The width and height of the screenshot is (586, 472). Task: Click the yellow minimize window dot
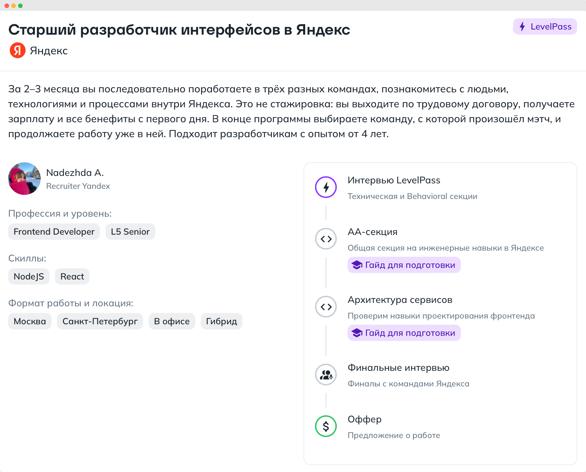click(14, 6)
